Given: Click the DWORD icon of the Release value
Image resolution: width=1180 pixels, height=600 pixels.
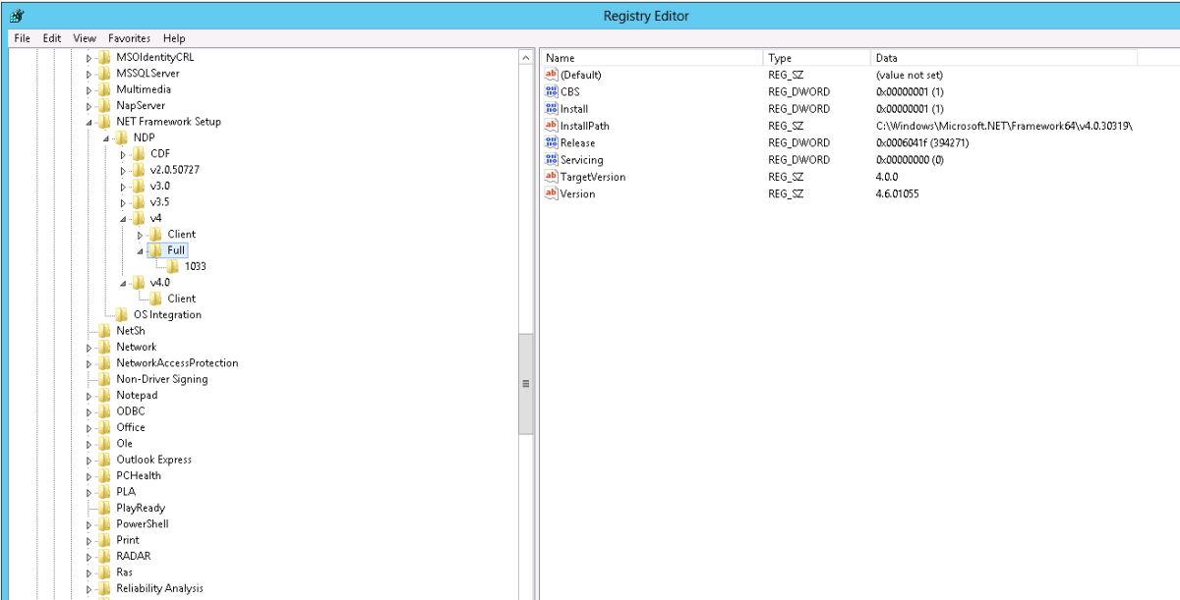Looking at the screenshot, I should pos(551,142).
